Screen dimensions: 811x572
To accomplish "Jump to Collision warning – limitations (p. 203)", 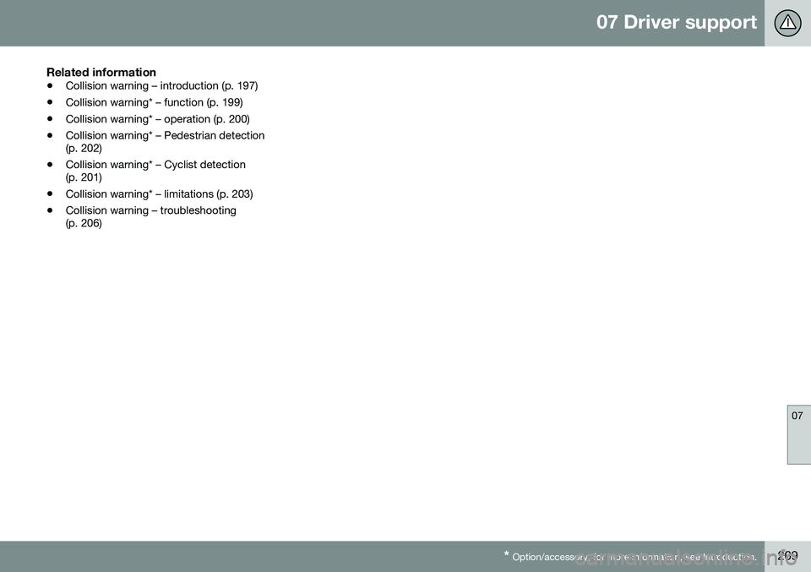I will coord(159,193).
